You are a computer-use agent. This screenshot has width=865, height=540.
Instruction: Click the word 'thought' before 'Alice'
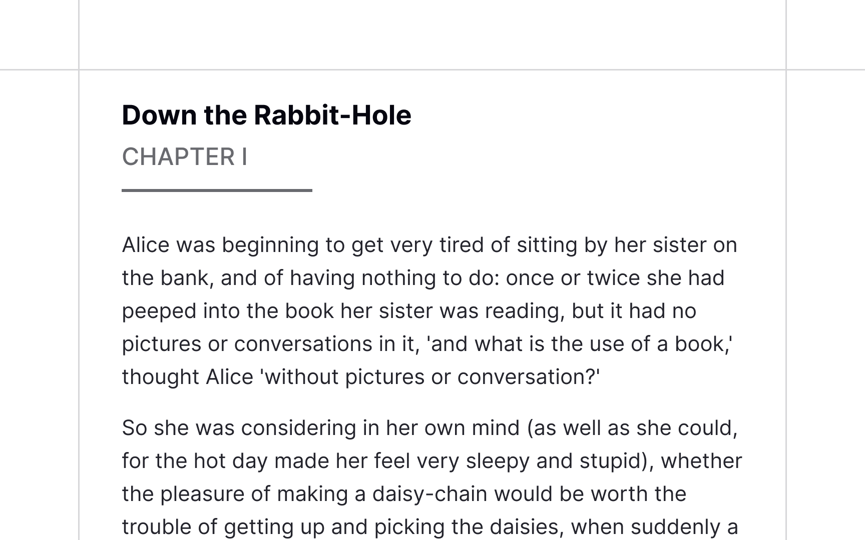point(160,377)
